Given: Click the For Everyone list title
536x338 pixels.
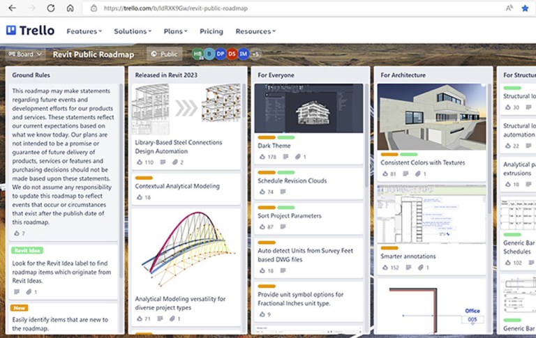Looking at the screenshot, I should click(x=276, y=75).
